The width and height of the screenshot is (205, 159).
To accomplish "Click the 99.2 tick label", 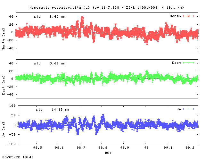I will point(190,147).
